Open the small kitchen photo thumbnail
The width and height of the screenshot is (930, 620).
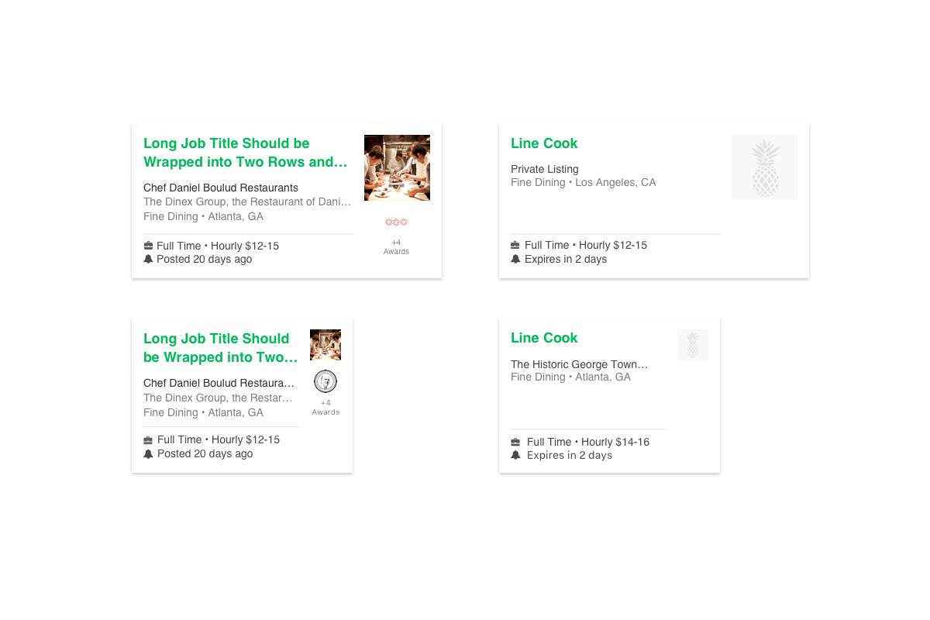click(x=325, y=345)
